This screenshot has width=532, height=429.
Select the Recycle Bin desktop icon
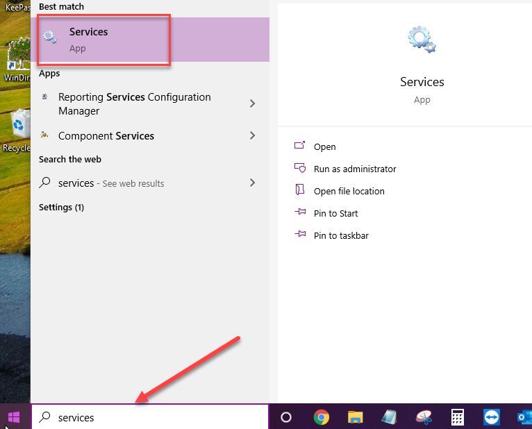coord(17,131)
